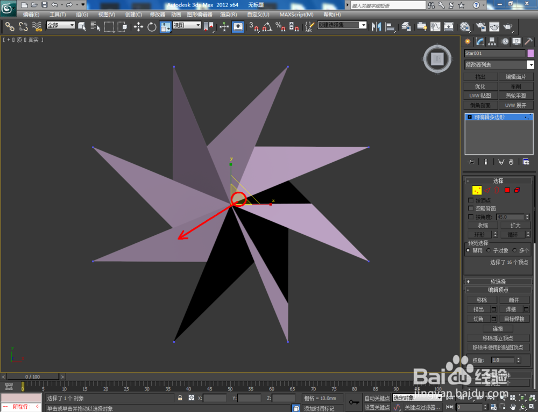Open Render Setup teapot icon

coord(481,26)
